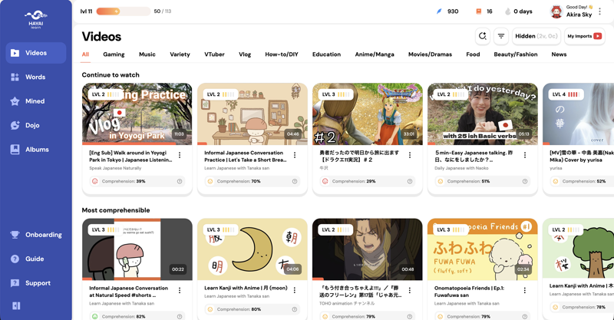Open options for Informal Conversation Practice video
Image resolution: width=614 pixels, height=320 pixels.
(x=295, y=156)
